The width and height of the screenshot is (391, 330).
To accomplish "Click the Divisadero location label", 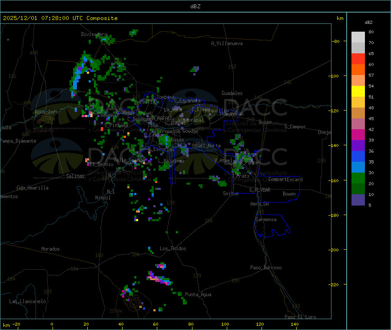I will pos(94,34).
